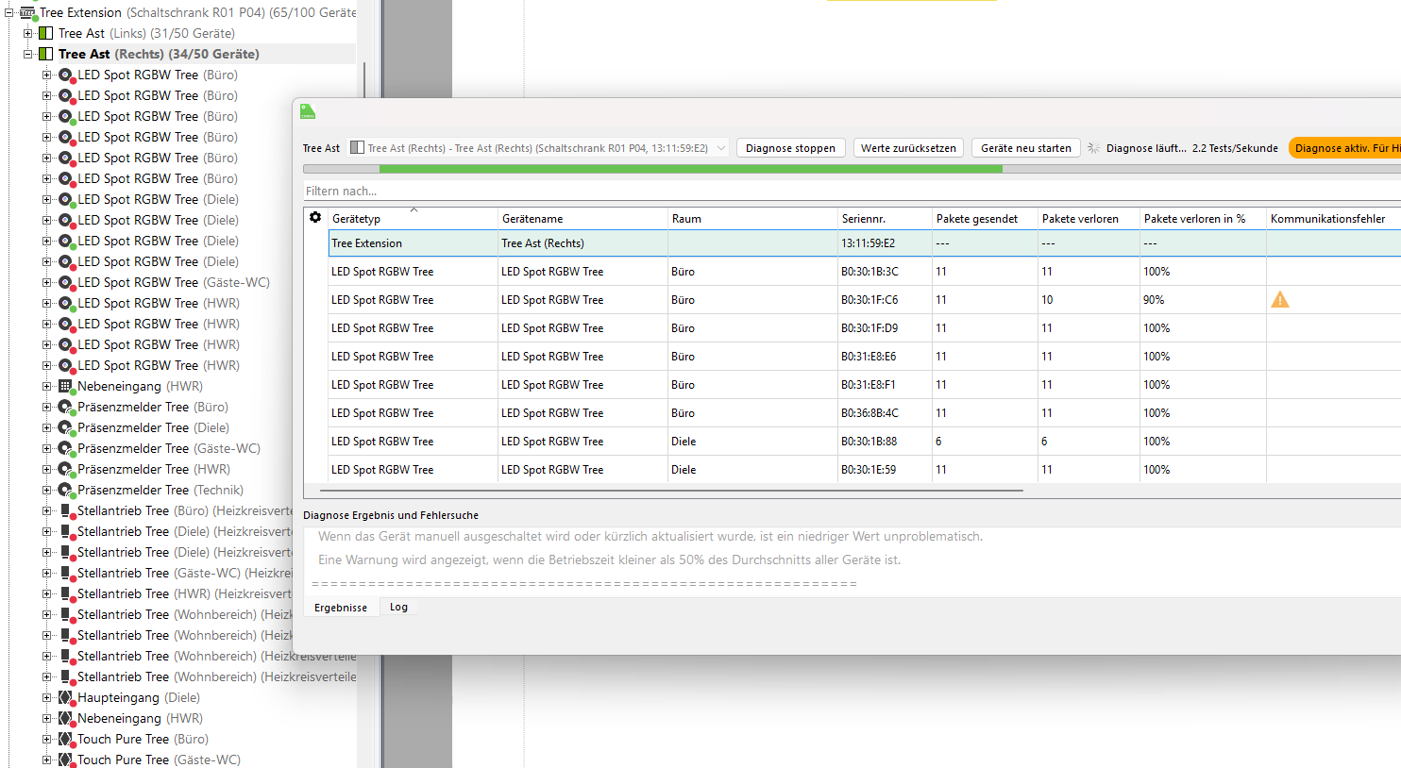Click the Tree Extension device icon

coord(27,13)
